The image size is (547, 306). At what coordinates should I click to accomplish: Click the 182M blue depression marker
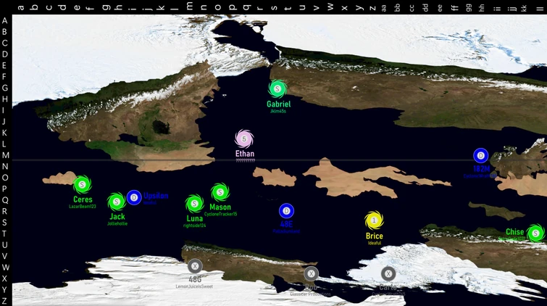pyautogui.click(x=481, y=156)
